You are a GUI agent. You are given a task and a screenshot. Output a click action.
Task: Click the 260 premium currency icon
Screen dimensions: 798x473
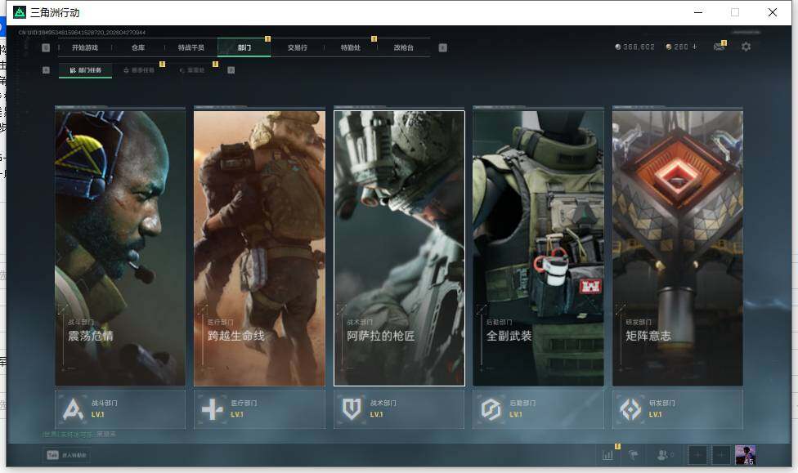click(669, 47)
